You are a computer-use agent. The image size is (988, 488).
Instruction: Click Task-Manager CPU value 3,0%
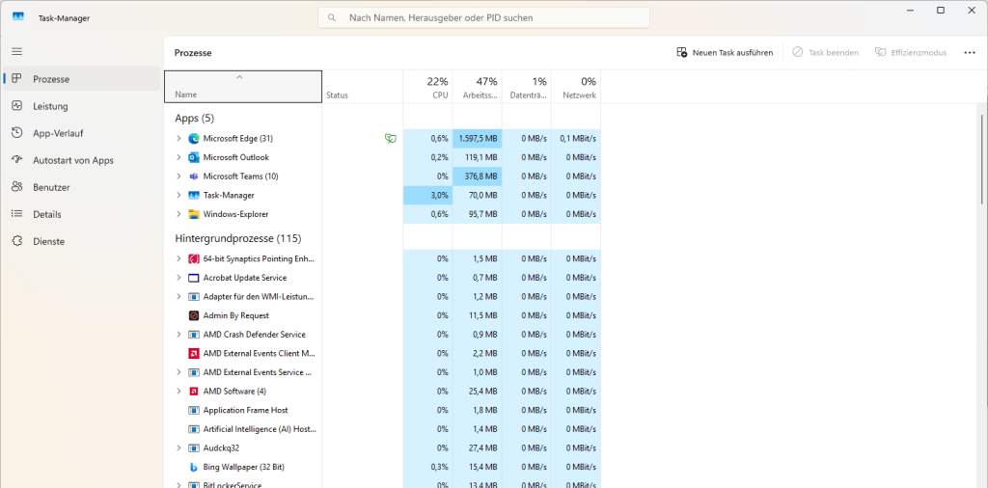click(427, 195)
